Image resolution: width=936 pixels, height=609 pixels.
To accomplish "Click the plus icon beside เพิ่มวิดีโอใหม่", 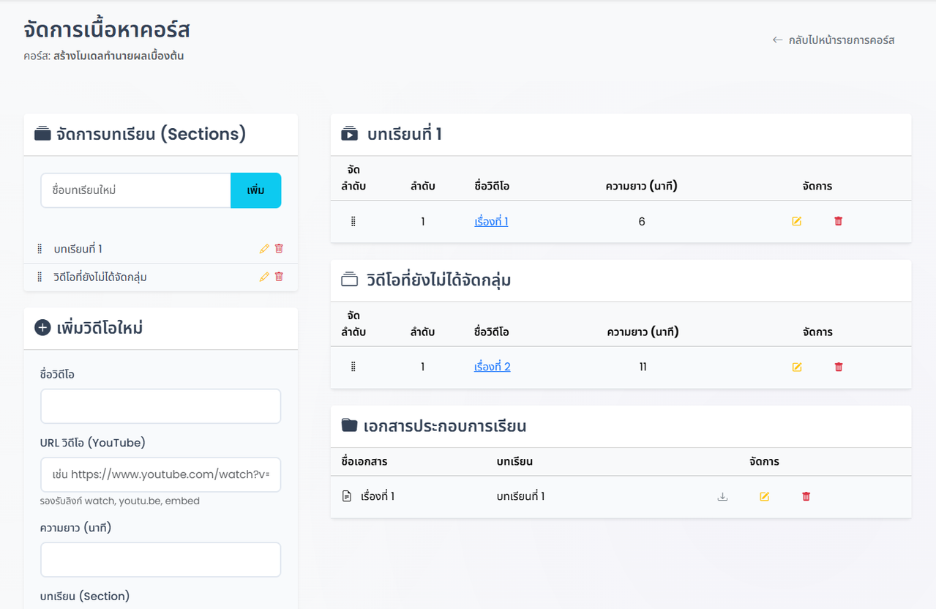I will (x=42, y=328).
